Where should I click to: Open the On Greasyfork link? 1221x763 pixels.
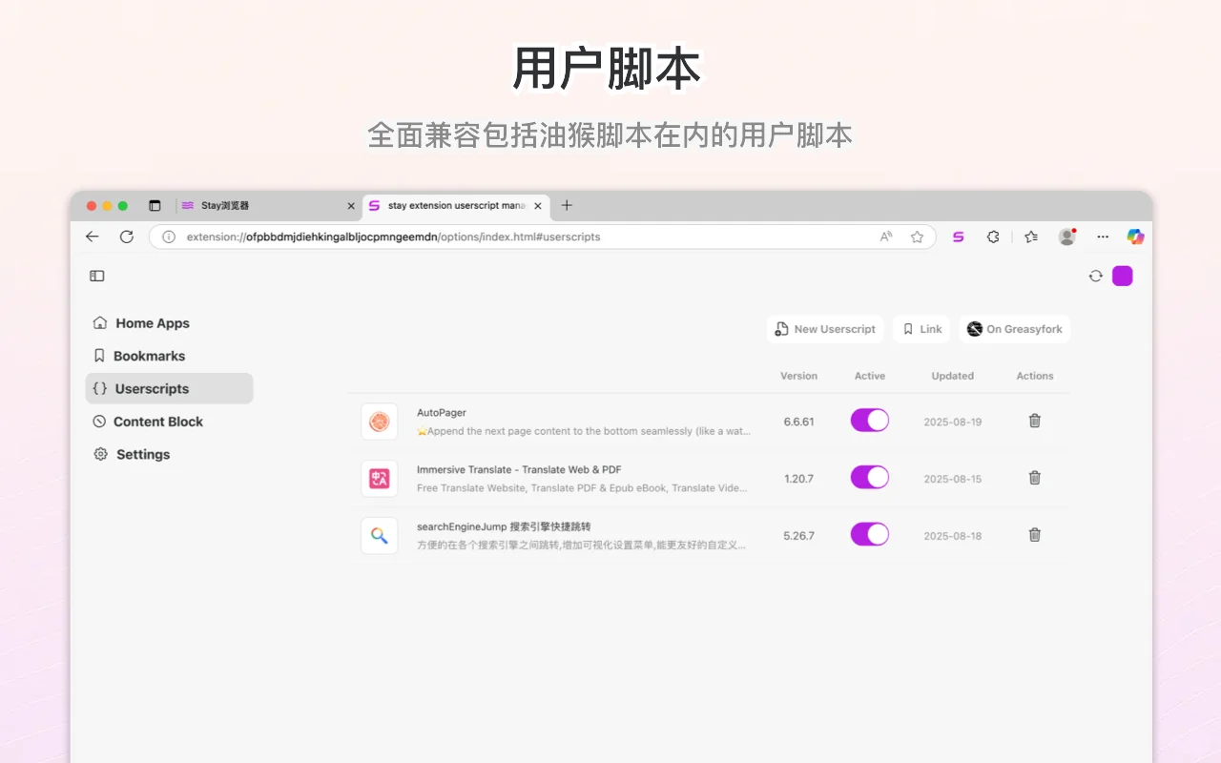[x=1014, y=328]
